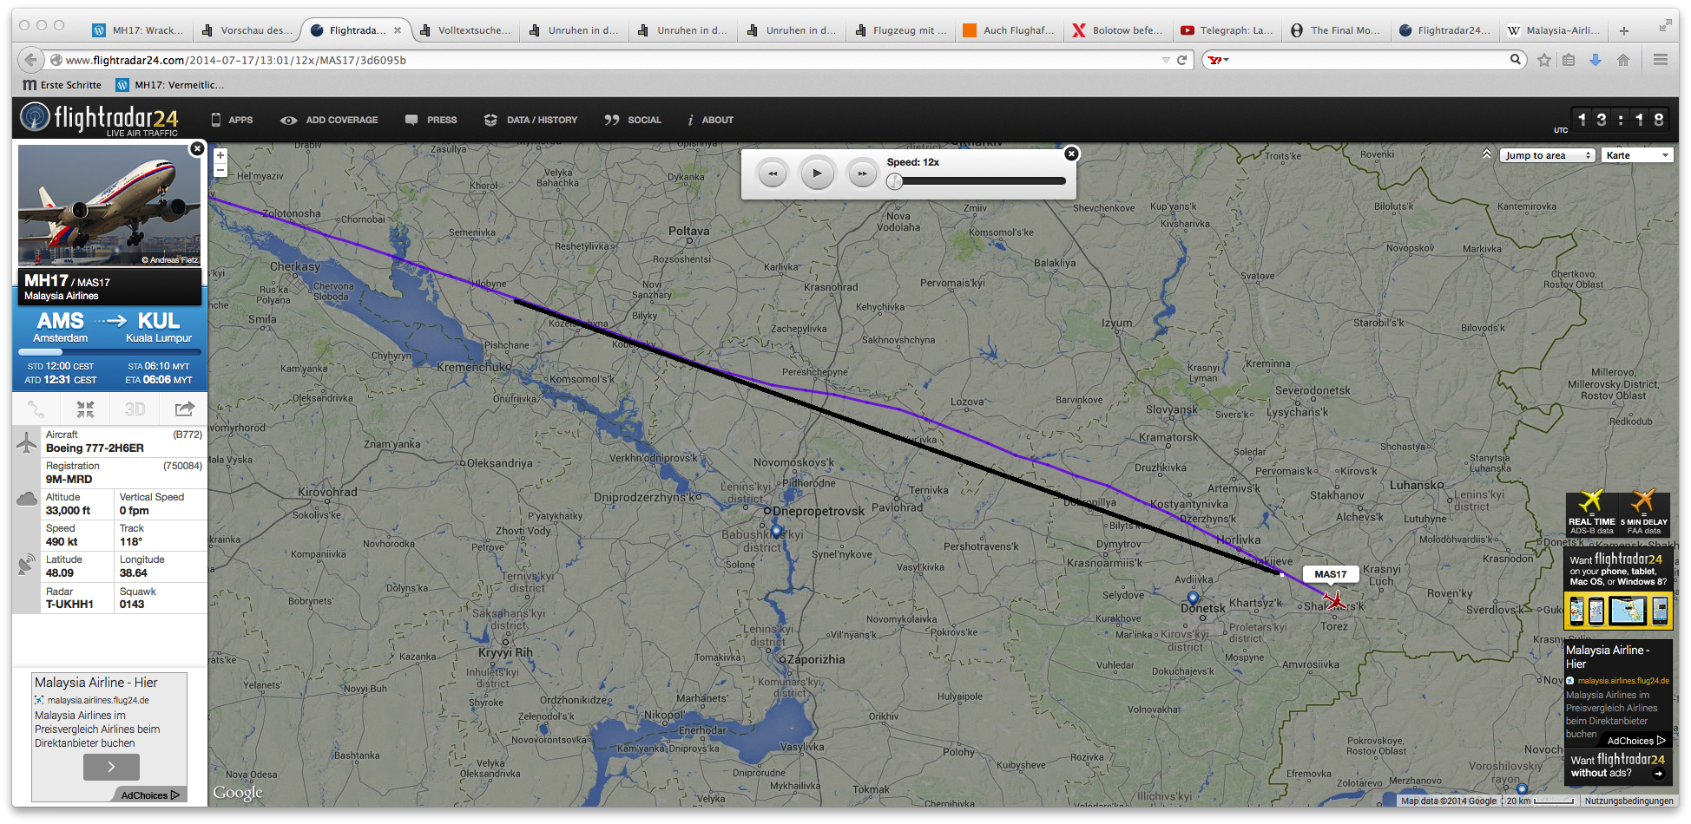
Task: Bookmark this page with the star icon
Action: click(x=1544, y=60)
